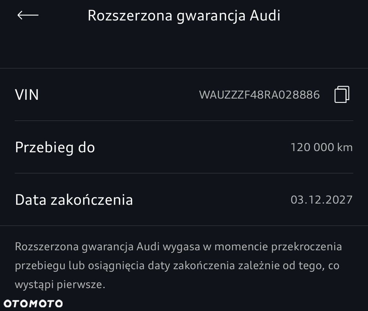Click the divider above Data zakończenia

(x=184, y=173)
